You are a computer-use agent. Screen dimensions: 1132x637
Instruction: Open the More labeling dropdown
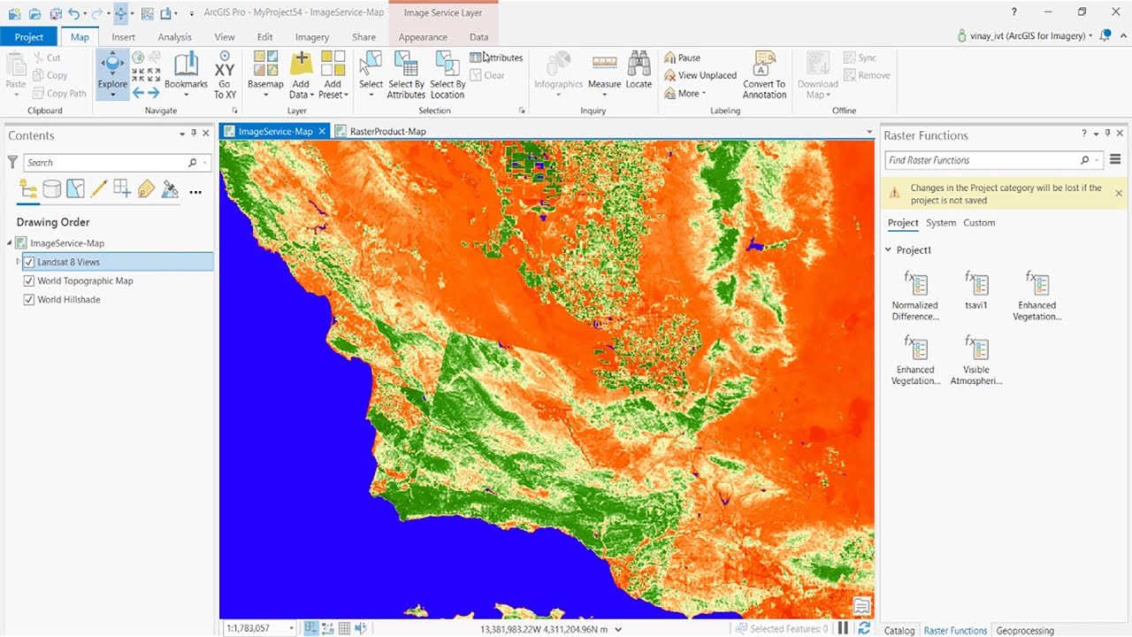(x=685, y=93)
